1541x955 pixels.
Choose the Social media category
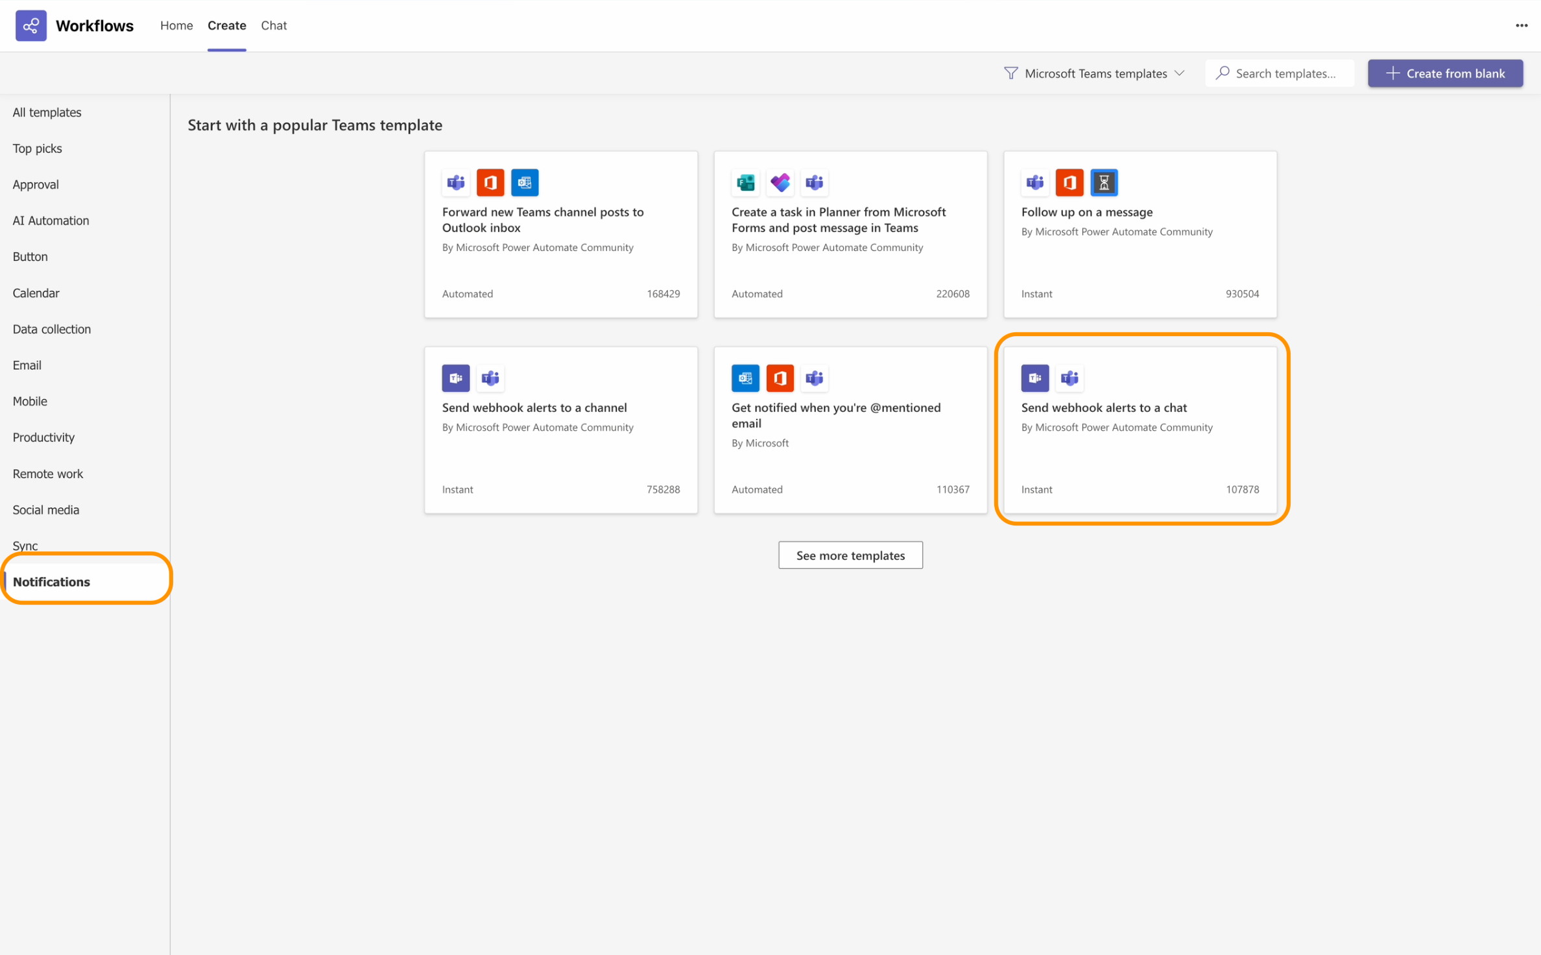pos(45,510)
